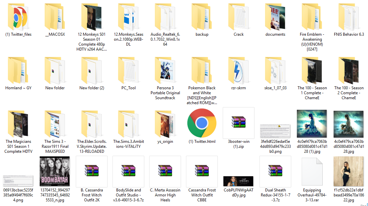Open the Audio_Realtek_6.0.1.7032_Win8.1x64 folder
This screenshot has width=368, height=206.
165,17
